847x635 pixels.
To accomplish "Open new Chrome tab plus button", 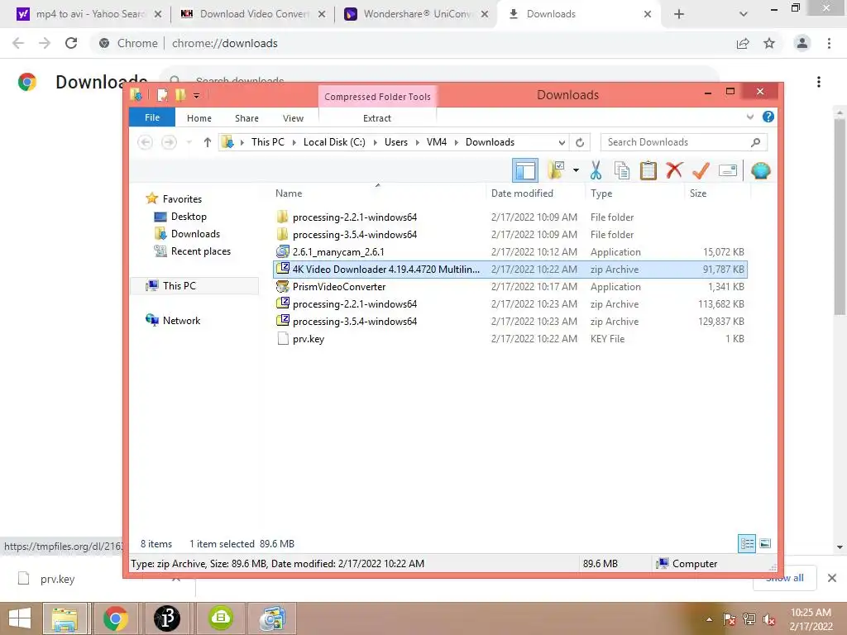I will (x=679, y=15).
